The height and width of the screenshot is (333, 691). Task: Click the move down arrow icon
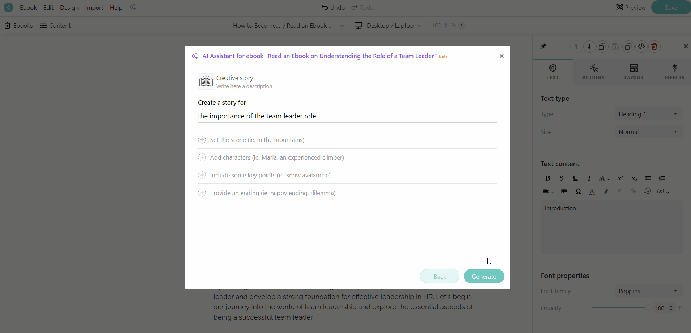(x=589, y=47)
